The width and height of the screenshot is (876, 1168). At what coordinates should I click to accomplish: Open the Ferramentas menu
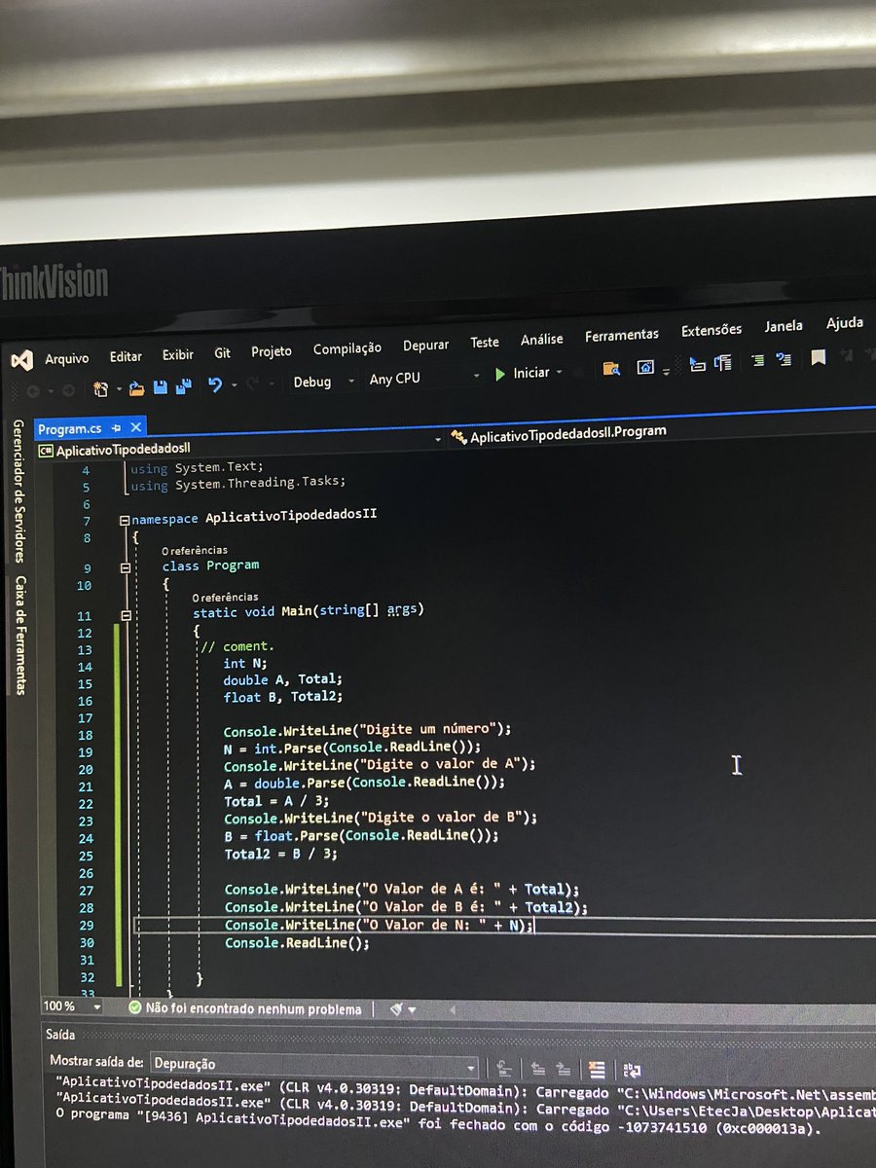coord(622,335)
